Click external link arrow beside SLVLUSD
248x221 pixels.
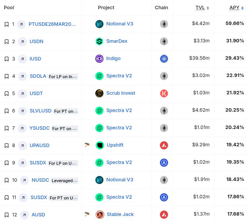click(22, 111)
